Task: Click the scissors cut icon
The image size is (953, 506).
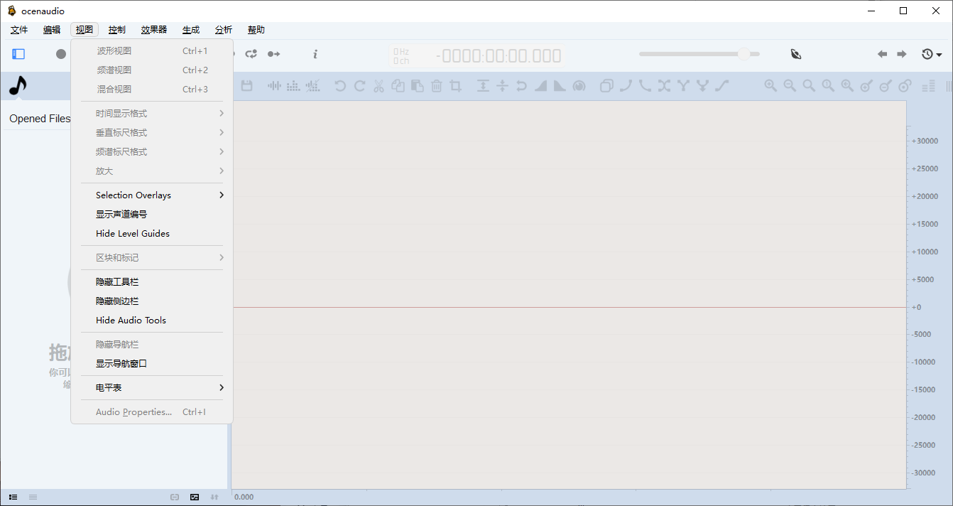Action: click(x=379, y=86)
